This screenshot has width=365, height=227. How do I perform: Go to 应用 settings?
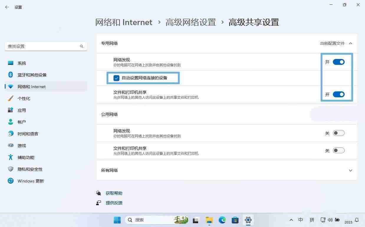point(22,110)
